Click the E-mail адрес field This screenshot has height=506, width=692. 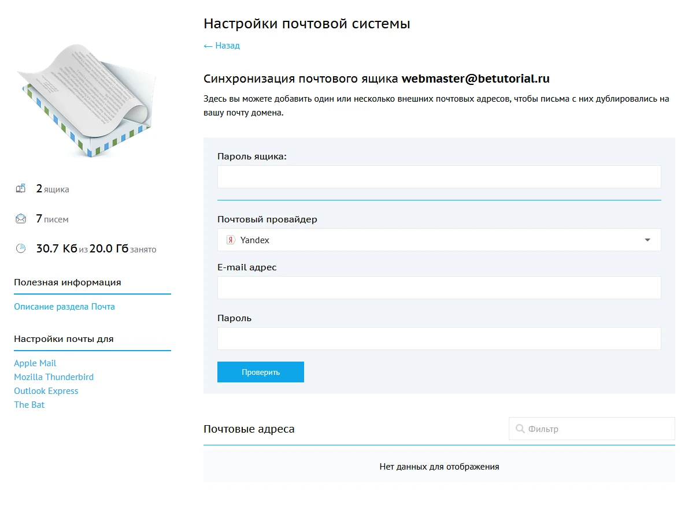coord(439,287)
